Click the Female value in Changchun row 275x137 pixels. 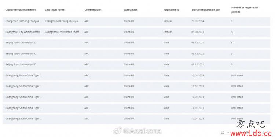[167, 21]
